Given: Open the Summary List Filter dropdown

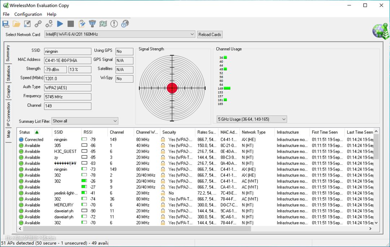Looking at the screenshot, I should click(x=115, y=121).
